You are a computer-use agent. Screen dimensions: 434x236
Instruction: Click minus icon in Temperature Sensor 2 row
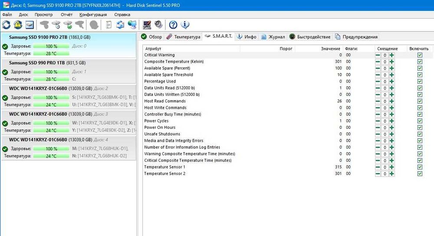coord(378,174)
